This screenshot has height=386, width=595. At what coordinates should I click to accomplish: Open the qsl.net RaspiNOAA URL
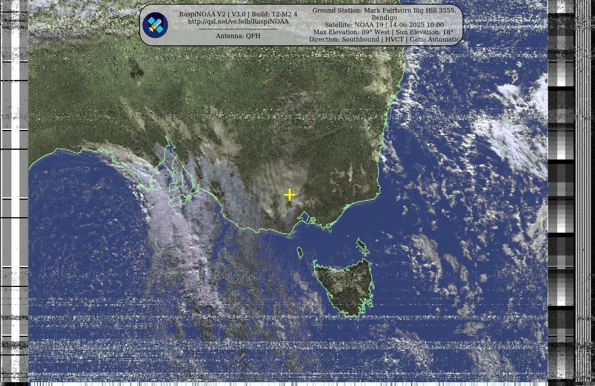tap(238, 21)
